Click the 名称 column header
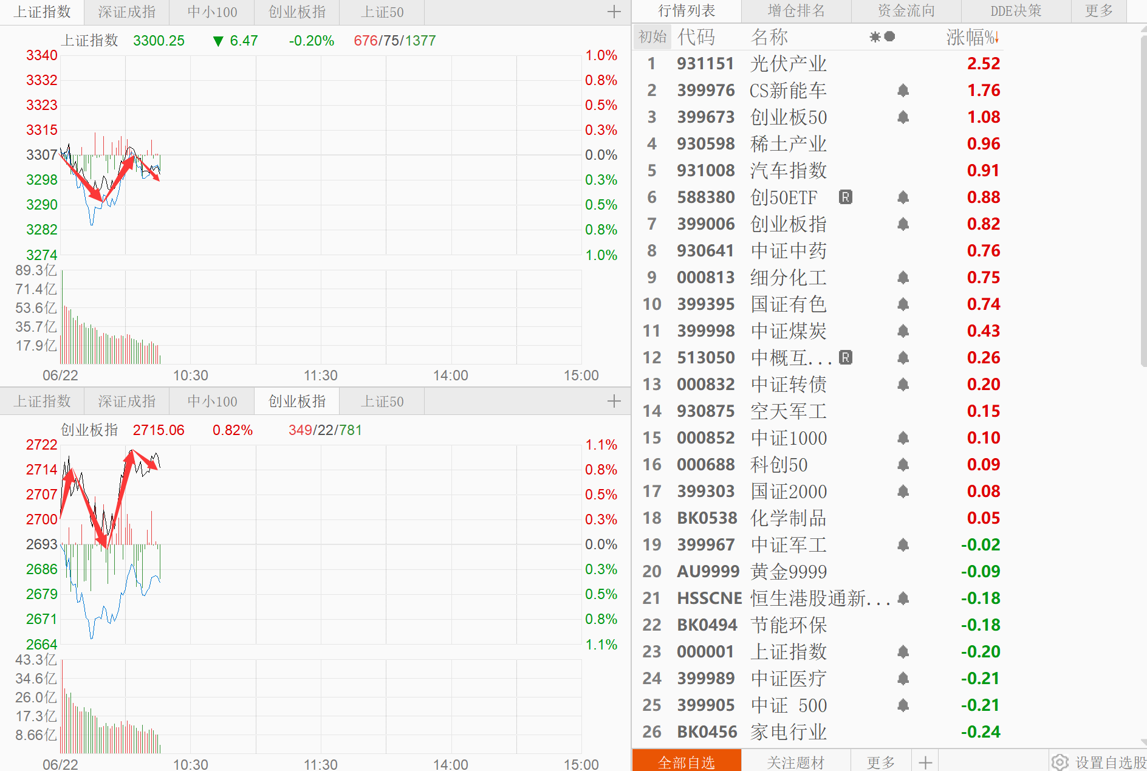 (x=770, y=38)
